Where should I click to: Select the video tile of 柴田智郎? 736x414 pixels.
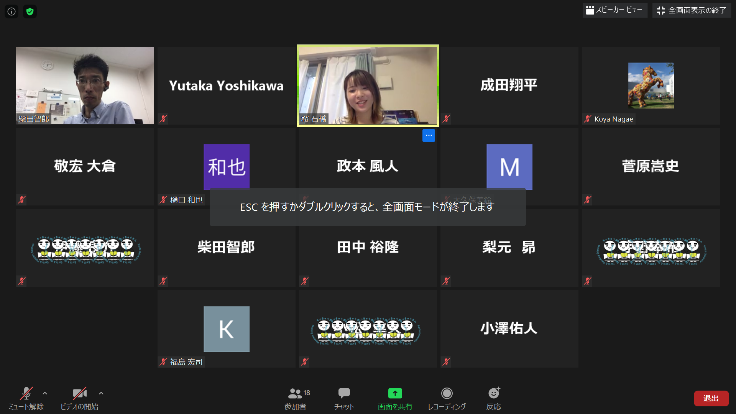[x=85, y=85]
